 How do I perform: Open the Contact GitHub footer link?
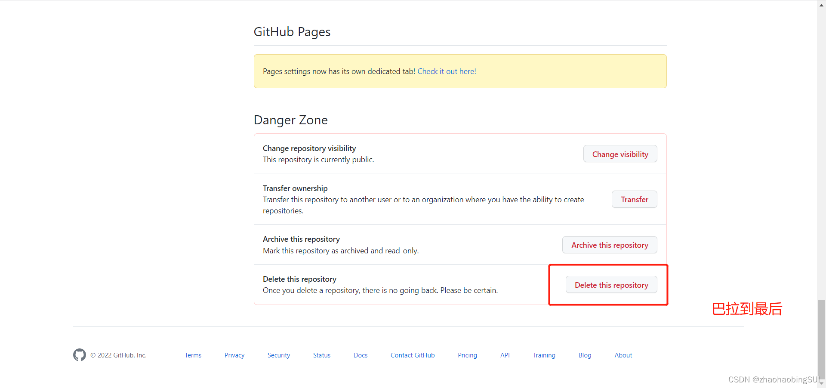(x=413, y=355)
